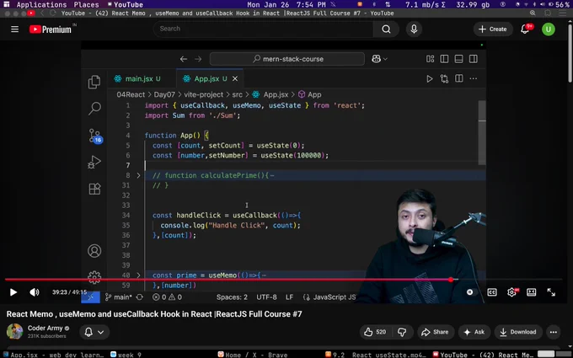Switch to theater mode

pos(532,292)
